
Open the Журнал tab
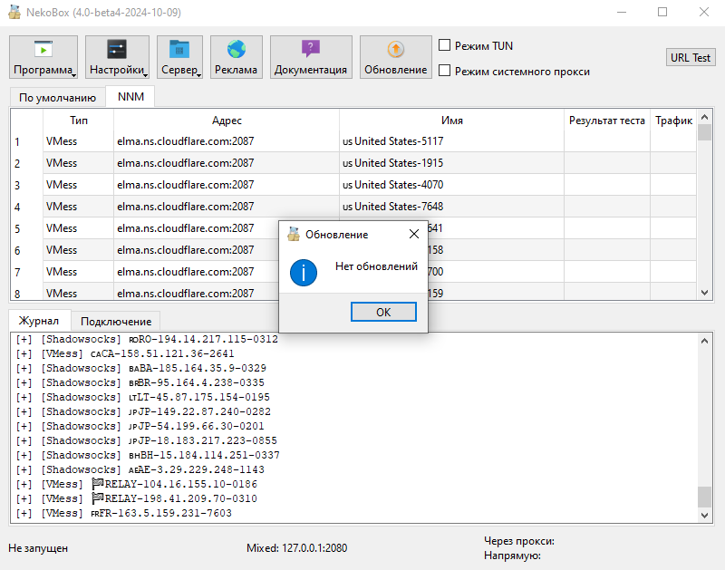pos(38,321)
